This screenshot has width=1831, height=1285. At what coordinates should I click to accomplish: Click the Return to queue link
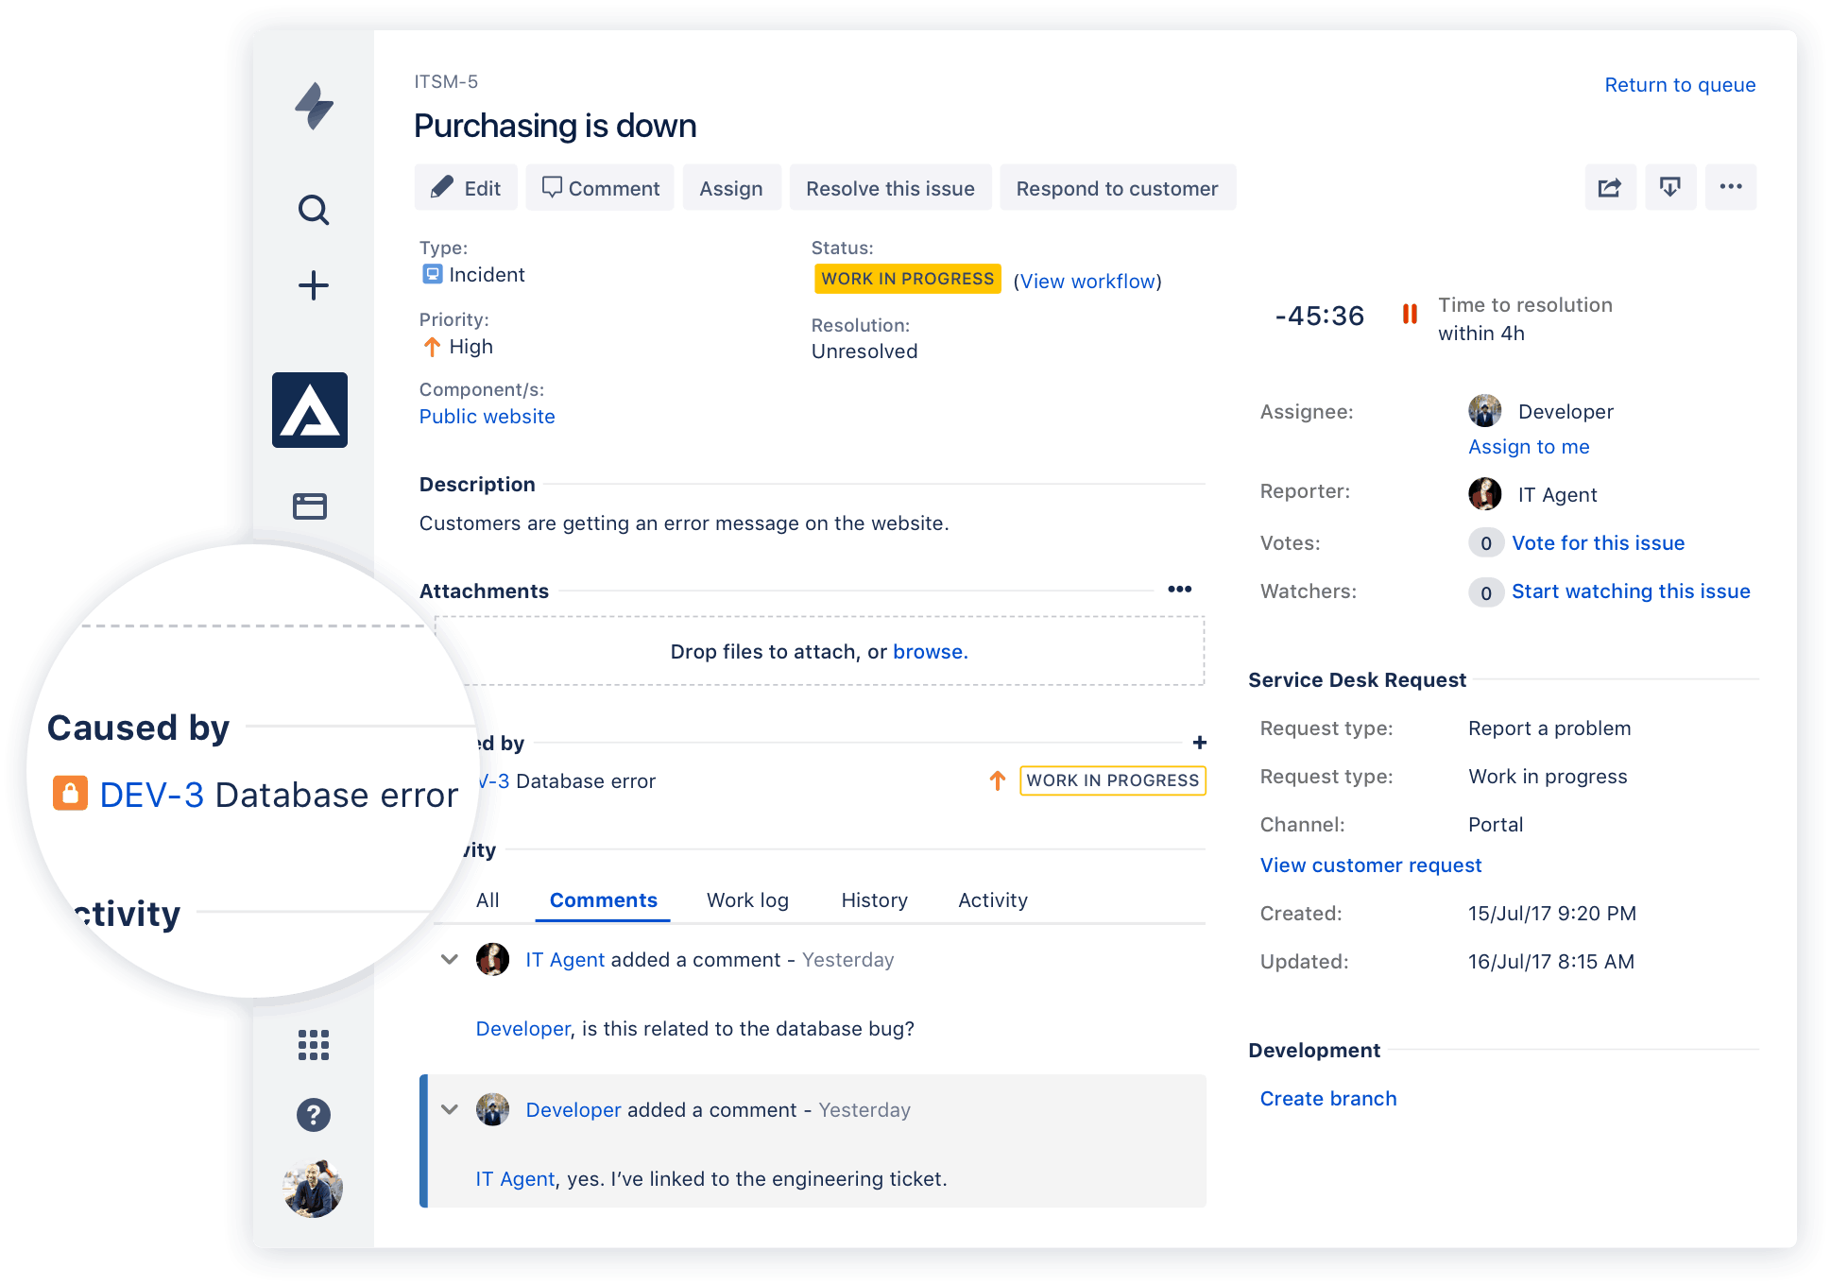1680,84
